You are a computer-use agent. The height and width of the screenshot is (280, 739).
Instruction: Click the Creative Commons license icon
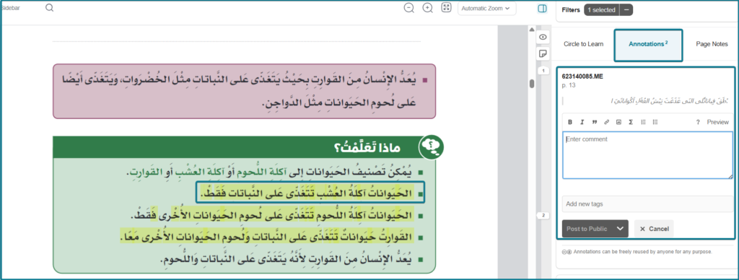tap(567, 252)
